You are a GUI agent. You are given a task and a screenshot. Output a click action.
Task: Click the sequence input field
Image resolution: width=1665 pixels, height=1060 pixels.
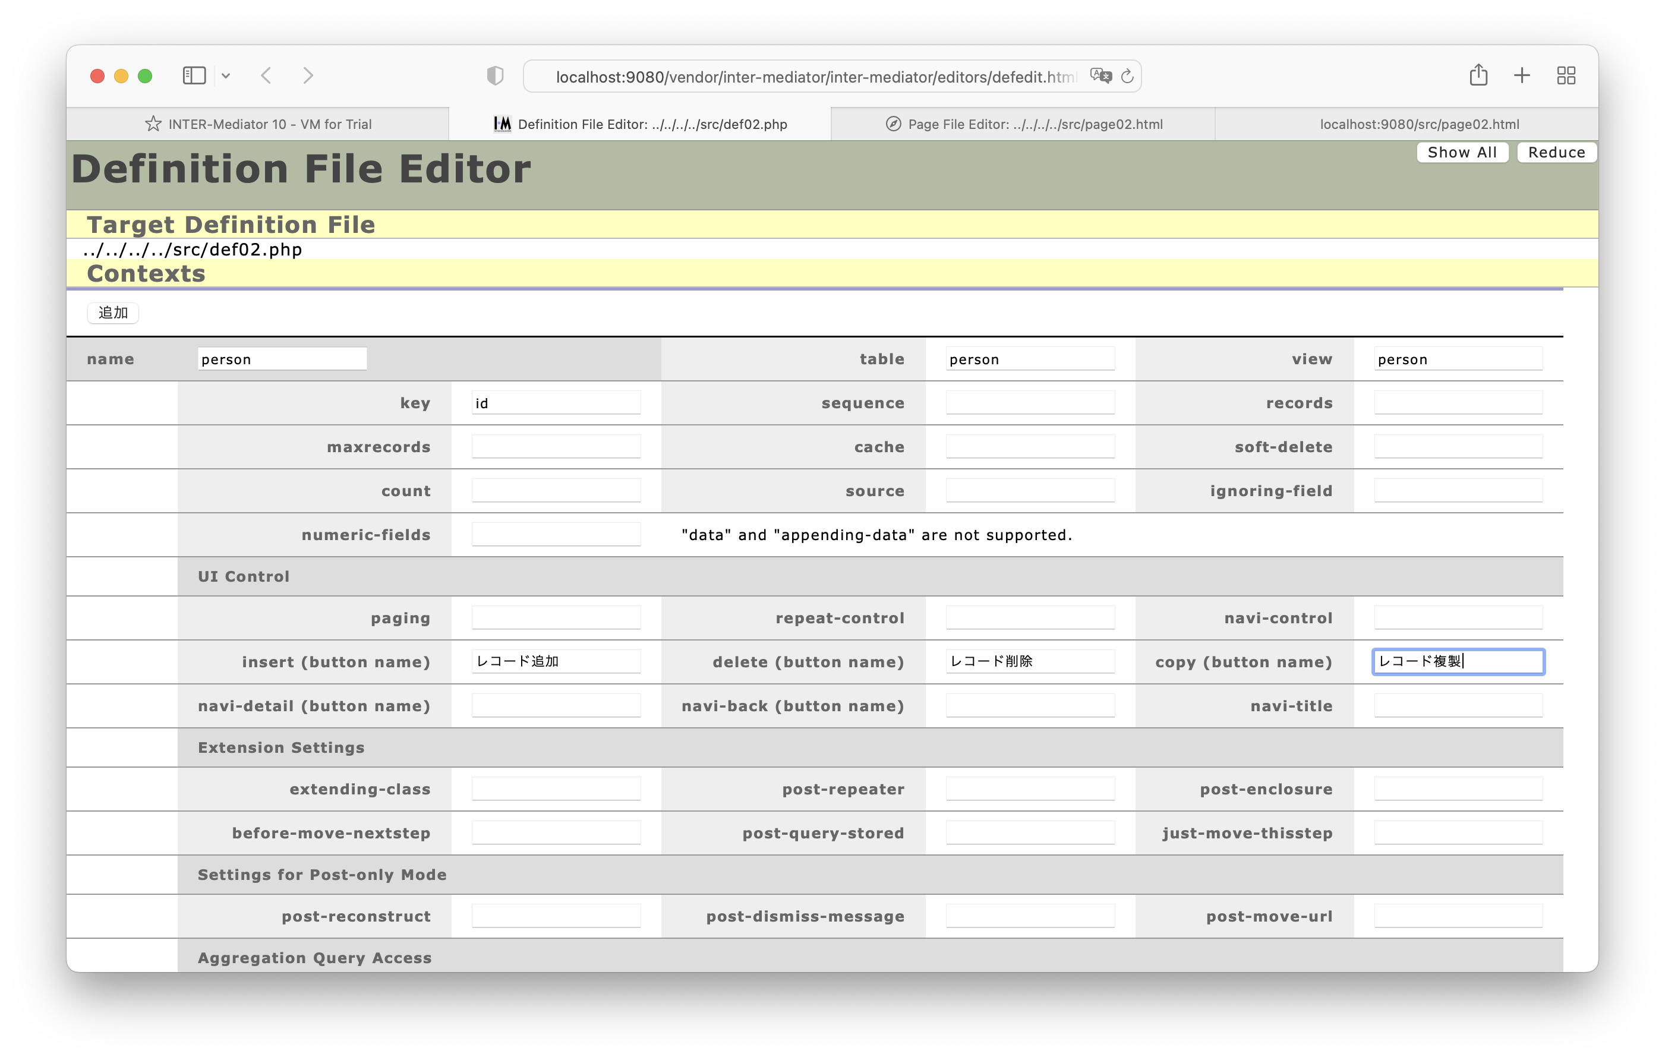click(1030, 403)
